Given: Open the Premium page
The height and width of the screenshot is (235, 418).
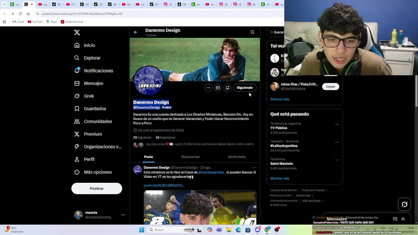Looking at the screenshot, I should pyautogui.click(x=88, y=134).
